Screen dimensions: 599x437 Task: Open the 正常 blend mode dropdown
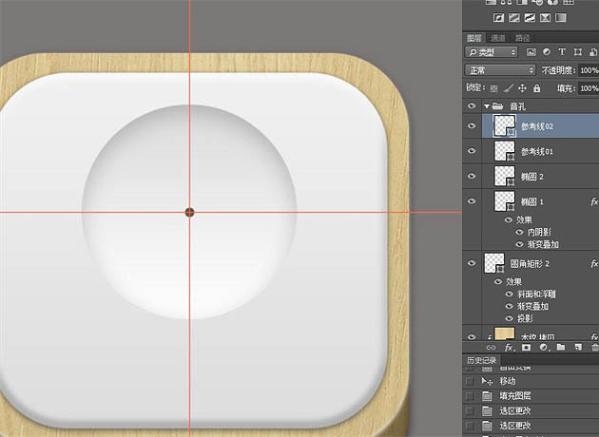500,70
